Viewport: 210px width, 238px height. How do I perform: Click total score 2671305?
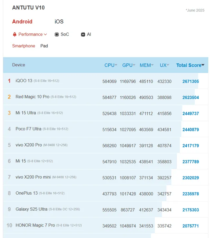pyautogui.click(x=191, y=82)
